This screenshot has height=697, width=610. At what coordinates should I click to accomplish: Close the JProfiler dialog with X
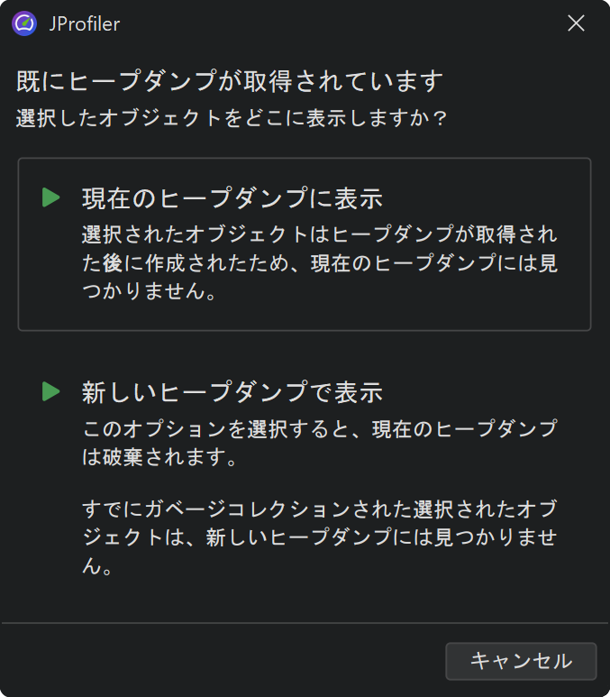(x=576, y=23)
